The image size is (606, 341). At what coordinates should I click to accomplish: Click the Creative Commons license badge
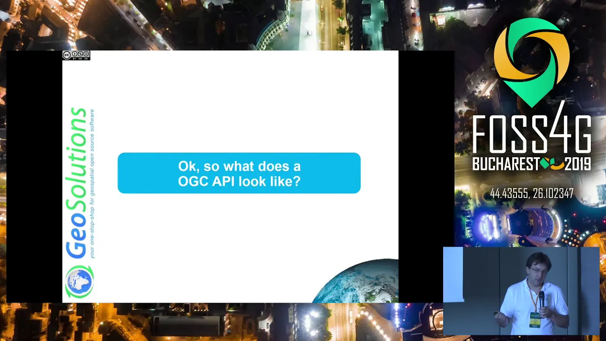76,55
